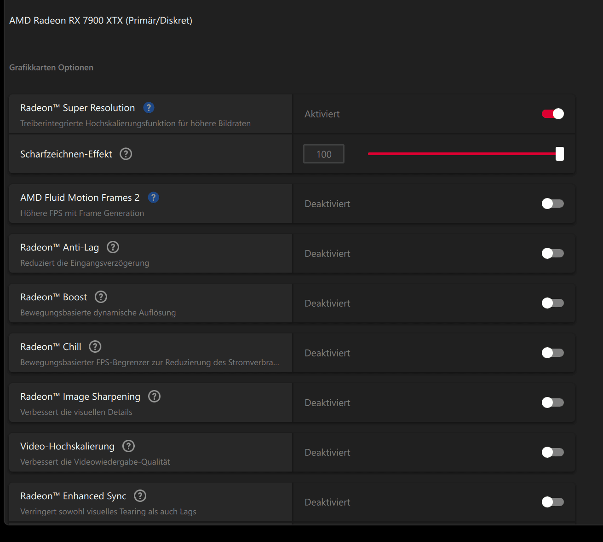The width and height of the screenshot is (603, 542).
Task: Turn on Radeon Enhanced Sync
Action: pyautogui.click(x=553, y=502)
